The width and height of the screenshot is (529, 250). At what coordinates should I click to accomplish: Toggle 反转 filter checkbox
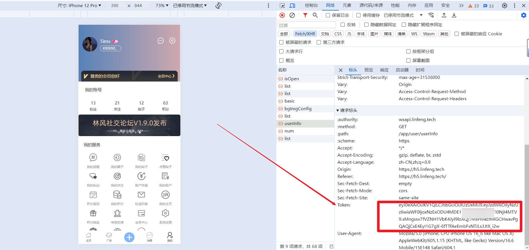tap(343, 24)
